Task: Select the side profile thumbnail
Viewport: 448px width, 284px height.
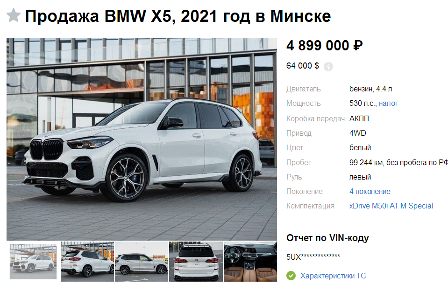Action: coord(142,262)
